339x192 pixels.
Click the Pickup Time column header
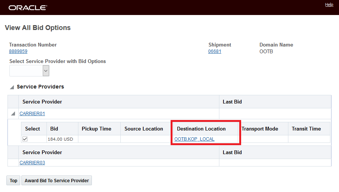[96, 129]
